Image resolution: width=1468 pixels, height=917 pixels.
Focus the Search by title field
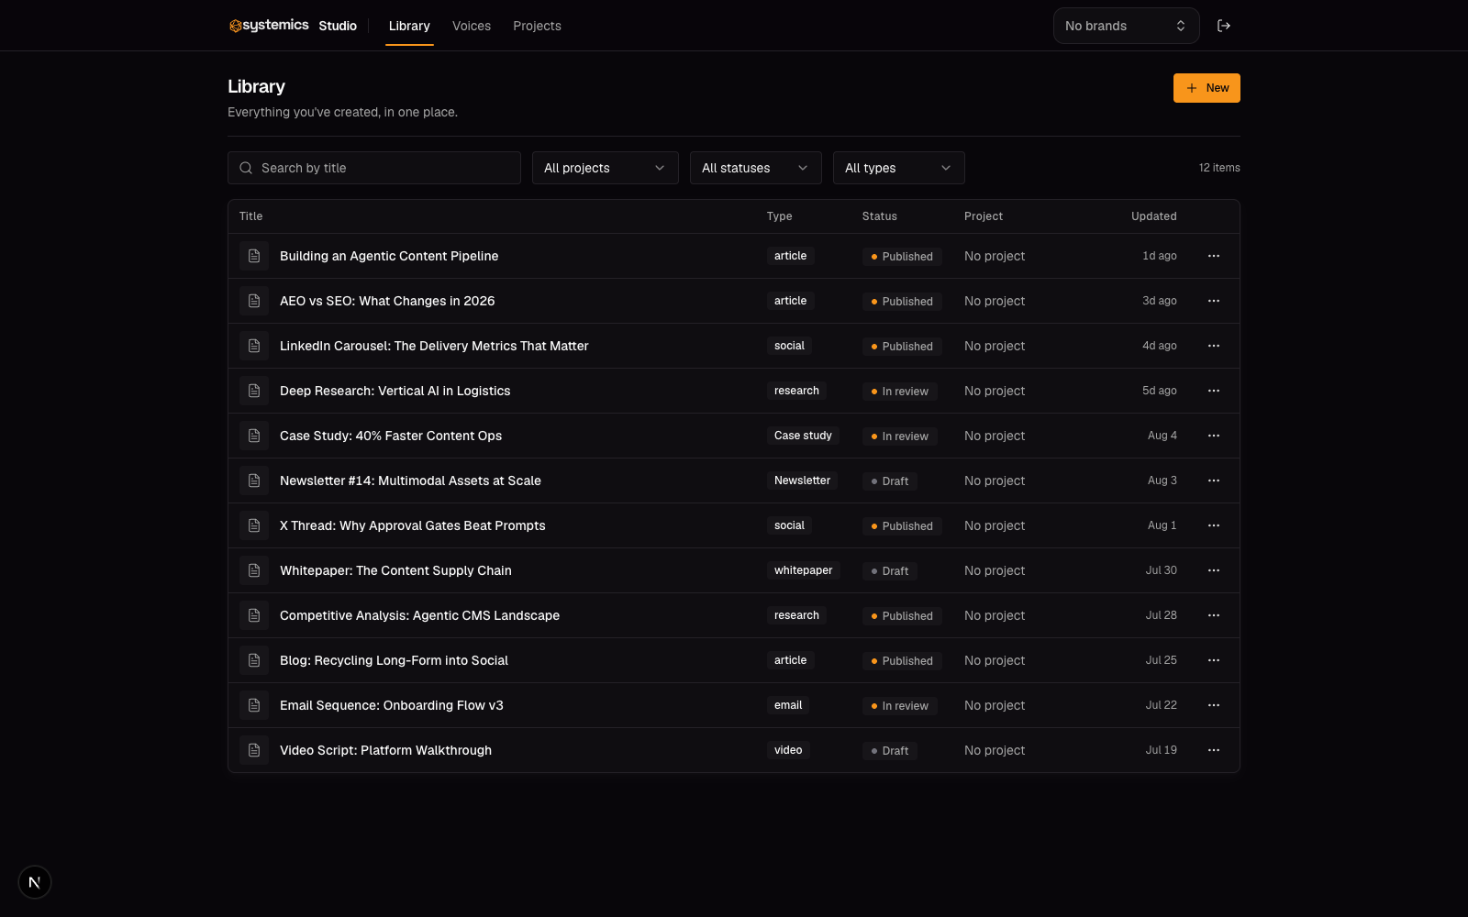(374, 168)
